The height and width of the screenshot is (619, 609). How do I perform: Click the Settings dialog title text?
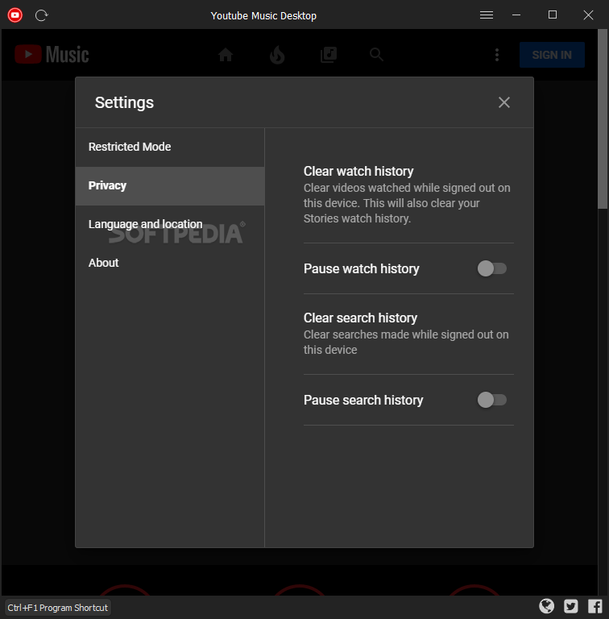click(x=124, y=102)
